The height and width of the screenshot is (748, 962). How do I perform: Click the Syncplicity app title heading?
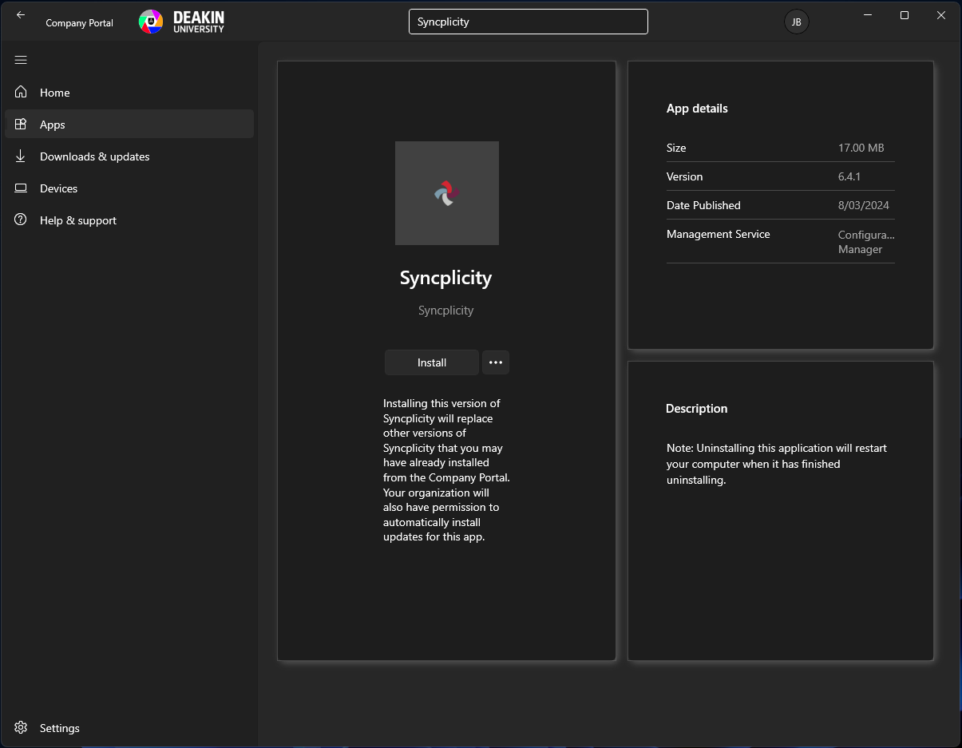(x=445, y=278)
